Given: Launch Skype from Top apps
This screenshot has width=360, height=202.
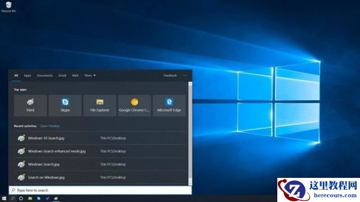Looking at the screenshot, I should coord(65,105).
